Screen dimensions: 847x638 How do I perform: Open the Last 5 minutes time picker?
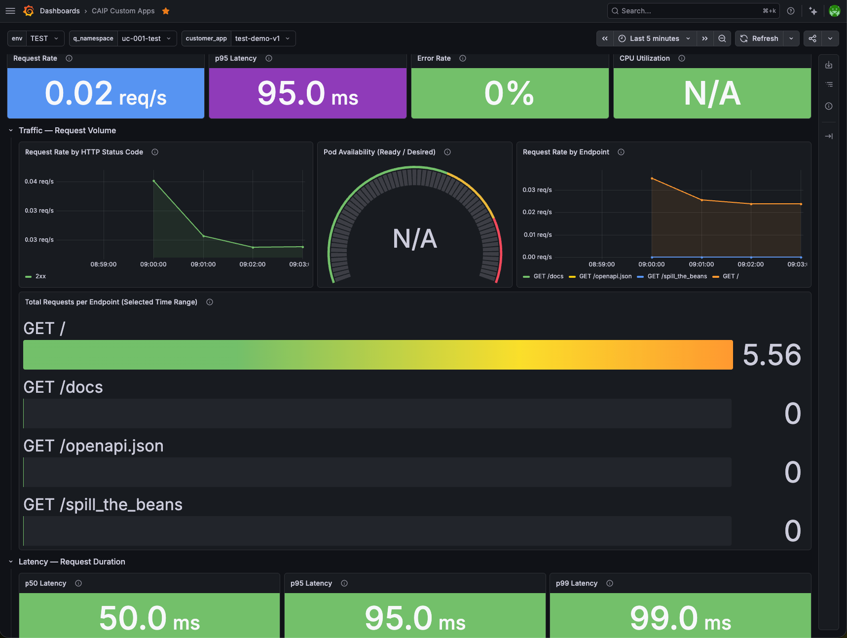point(655,38)
